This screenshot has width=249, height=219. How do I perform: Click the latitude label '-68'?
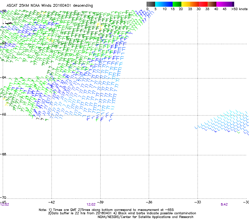pos(3,154)
